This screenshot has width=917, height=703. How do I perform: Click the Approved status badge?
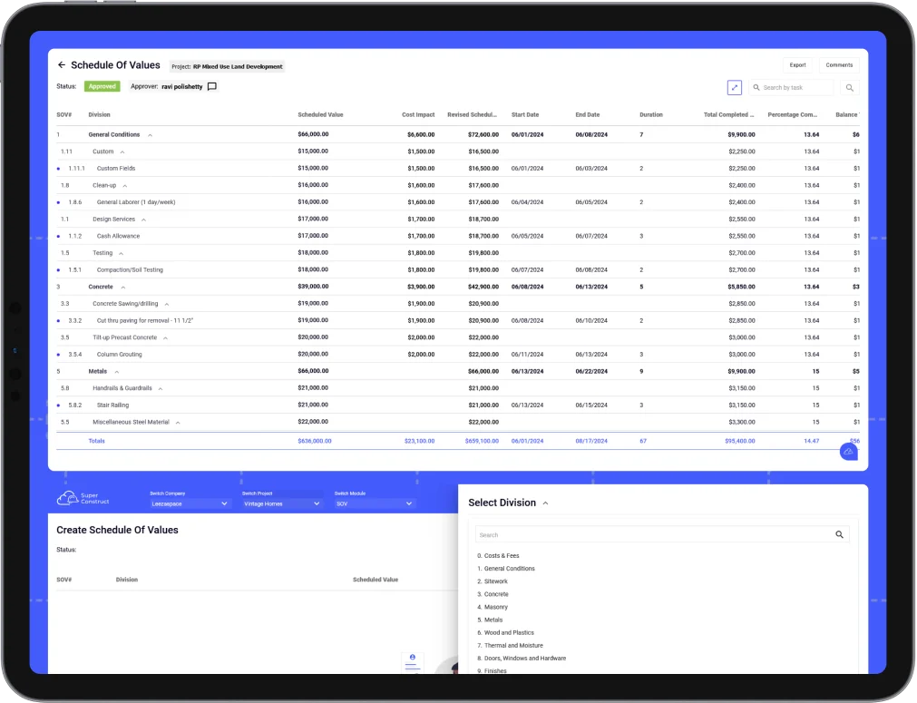pos(102,86)
